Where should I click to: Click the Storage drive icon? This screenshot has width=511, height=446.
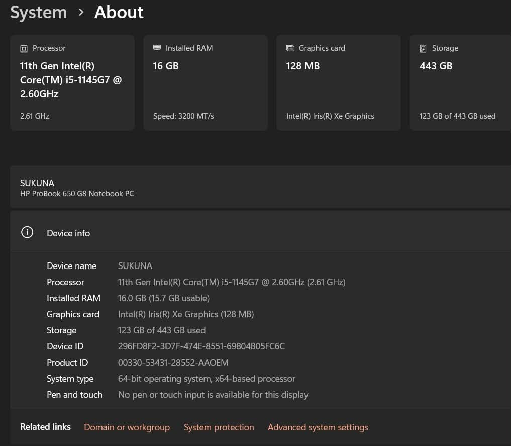click(x=423, y=49)
